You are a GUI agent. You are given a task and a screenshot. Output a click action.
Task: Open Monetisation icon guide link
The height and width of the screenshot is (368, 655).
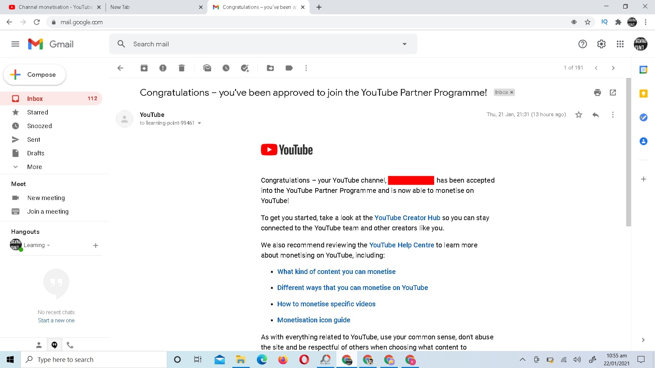(314, 320)
